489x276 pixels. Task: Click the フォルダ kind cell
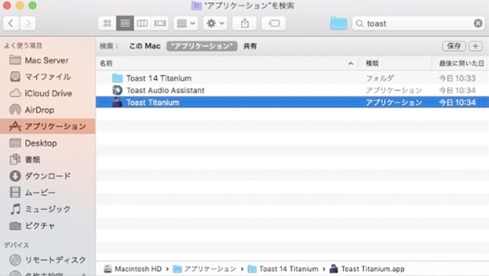click(x=380, y=78)
